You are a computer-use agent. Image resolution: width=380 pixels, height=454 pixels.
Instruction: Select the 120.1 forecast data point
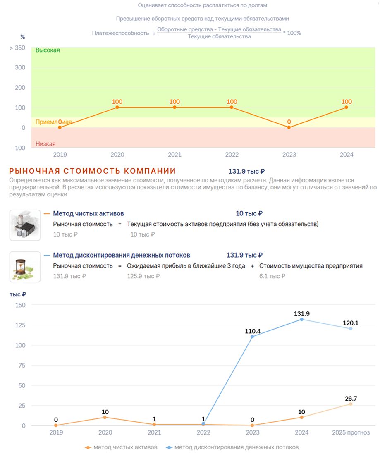point(351,329)
